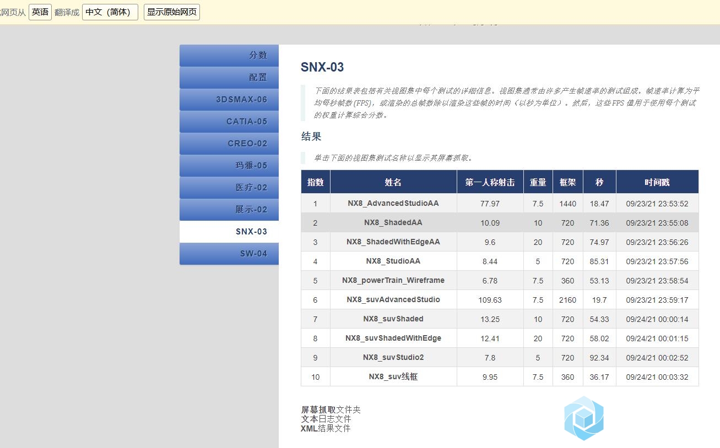
Task: Open NX8_powerTrain_Wireframe screen grab
Action: pyautogui.click(x=393, y=280)
